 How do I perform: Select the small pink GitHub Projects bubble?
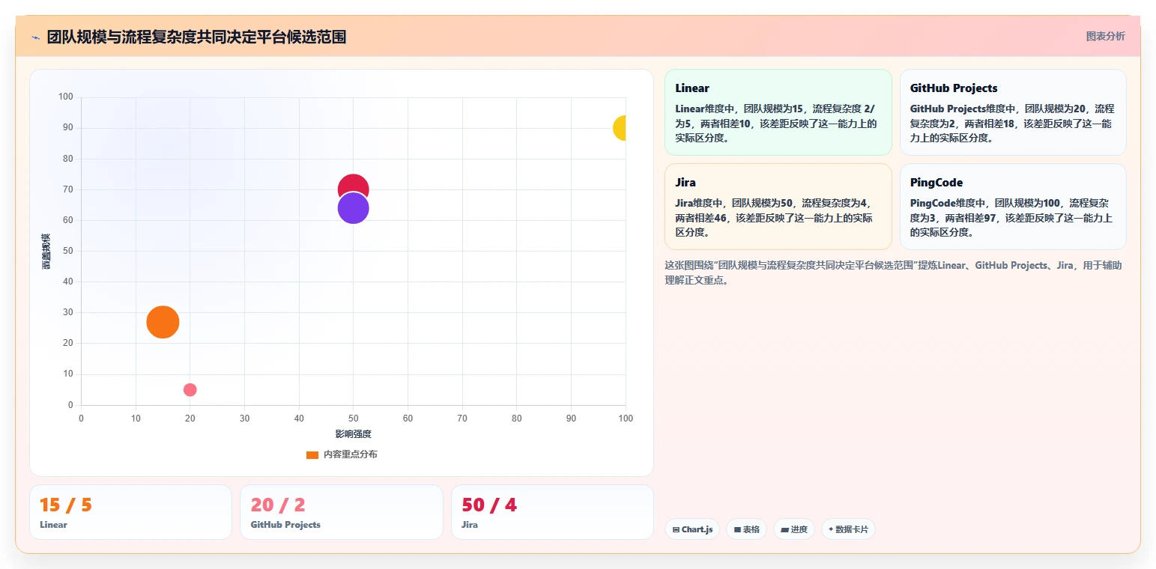pos(190,389)
